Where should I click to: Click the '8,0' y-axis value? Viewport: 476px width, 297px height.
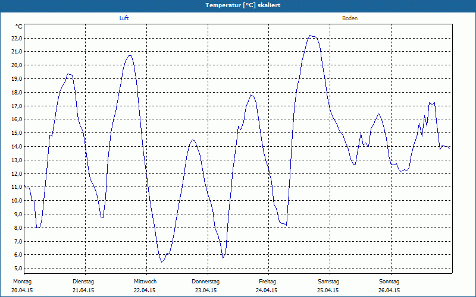coord(18,228)
